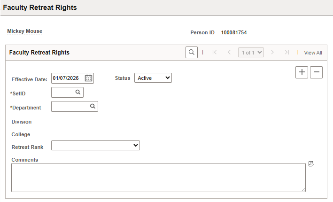This screenshot has height=202, width=333.
Task: Click the previous row arrow
Action: tap(229, 53)
